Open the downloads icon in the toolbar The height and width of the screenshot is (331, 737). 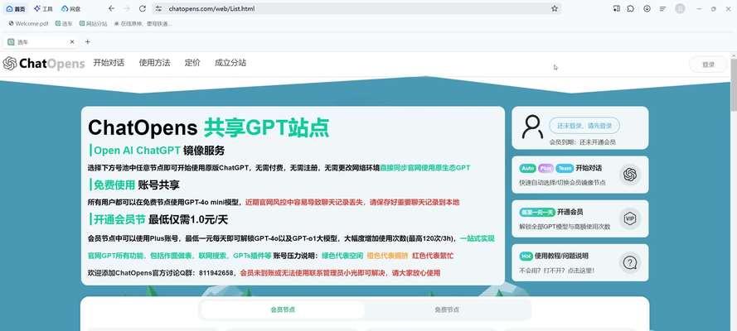pos(647,8)
